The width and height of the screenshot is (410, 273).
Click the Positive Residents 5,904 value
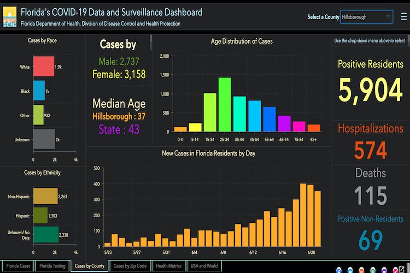[x=371, y=91]
